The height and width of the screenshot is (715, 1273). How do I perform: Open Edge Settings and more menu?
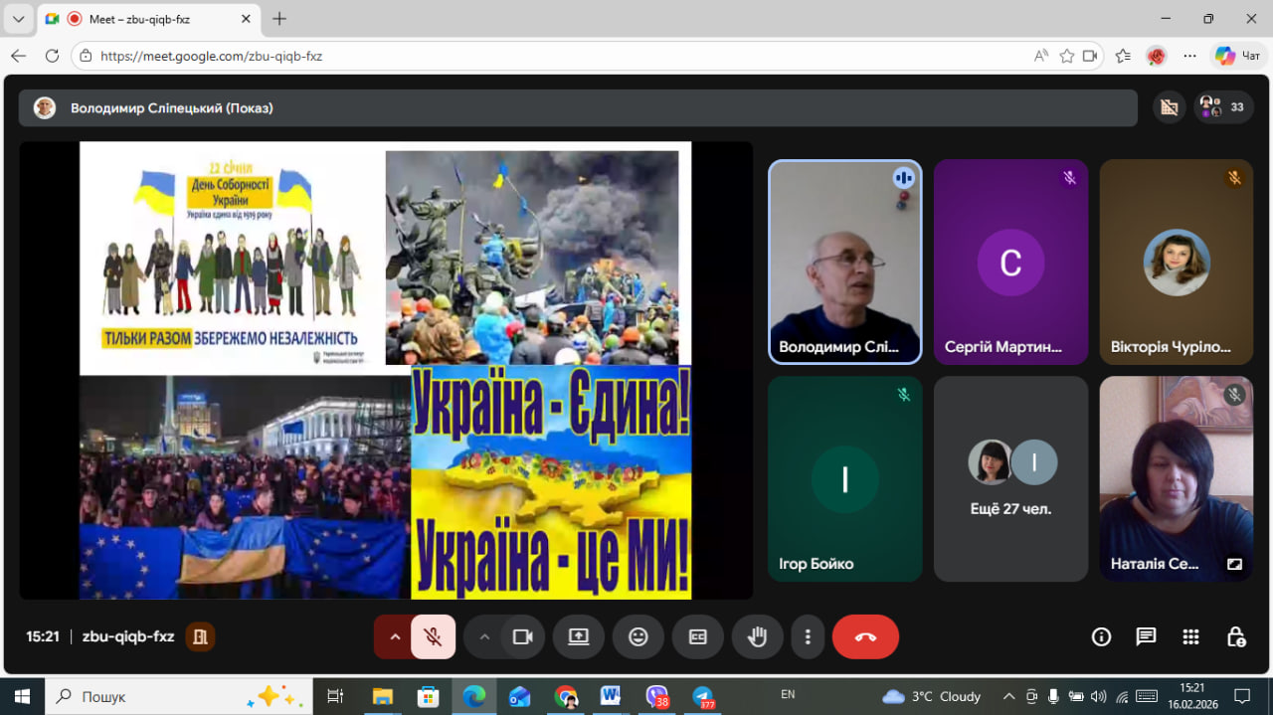tap(1189, 57)
